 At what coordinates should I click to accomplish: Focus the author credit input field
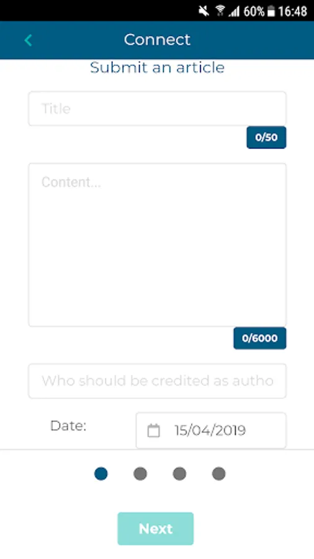(157, 381)
